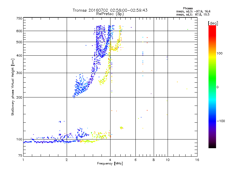Click the 'Phases' header text

[x=188, y=8]
